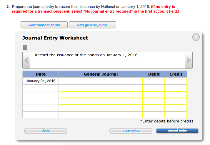
Task: Click the Debit field in the January 01, 2016 row
Action: [x=154, y=81]
